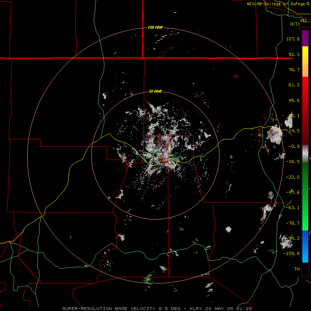Click the -109.8 value on the velocity scale

(x=291, y=254)
